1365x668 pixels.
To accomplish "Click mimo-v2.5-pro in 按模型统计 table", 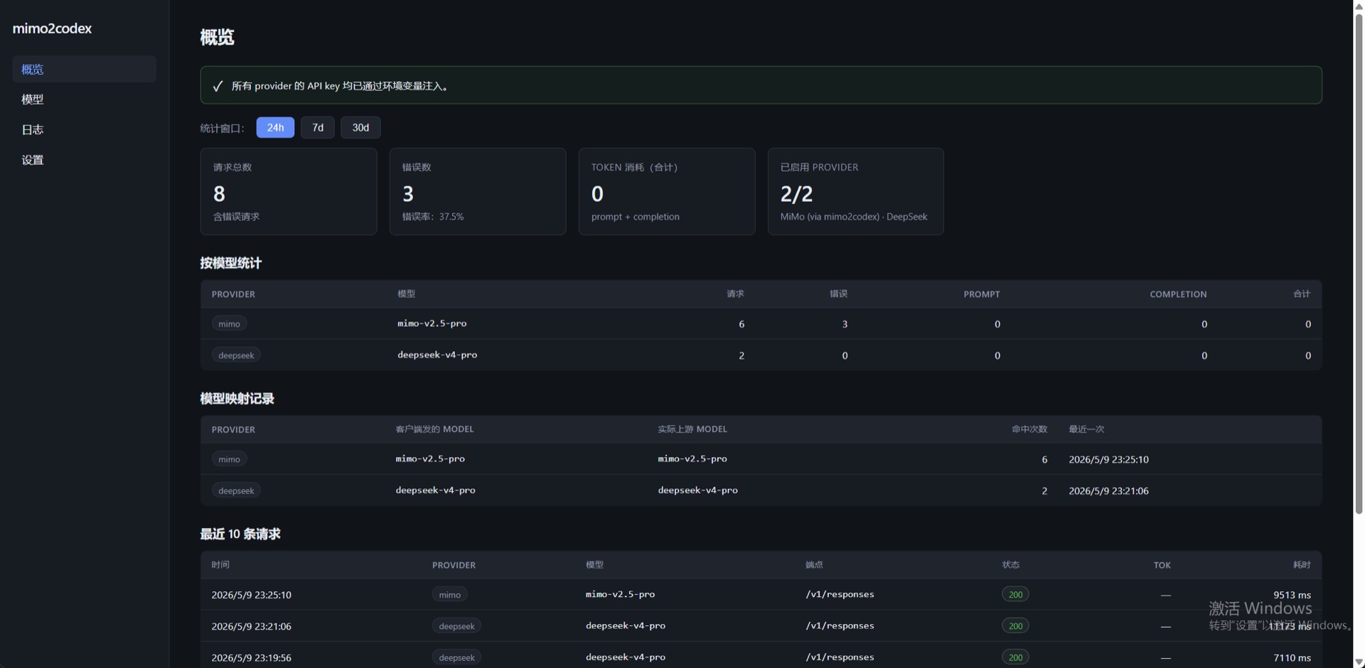I will 432,323.
